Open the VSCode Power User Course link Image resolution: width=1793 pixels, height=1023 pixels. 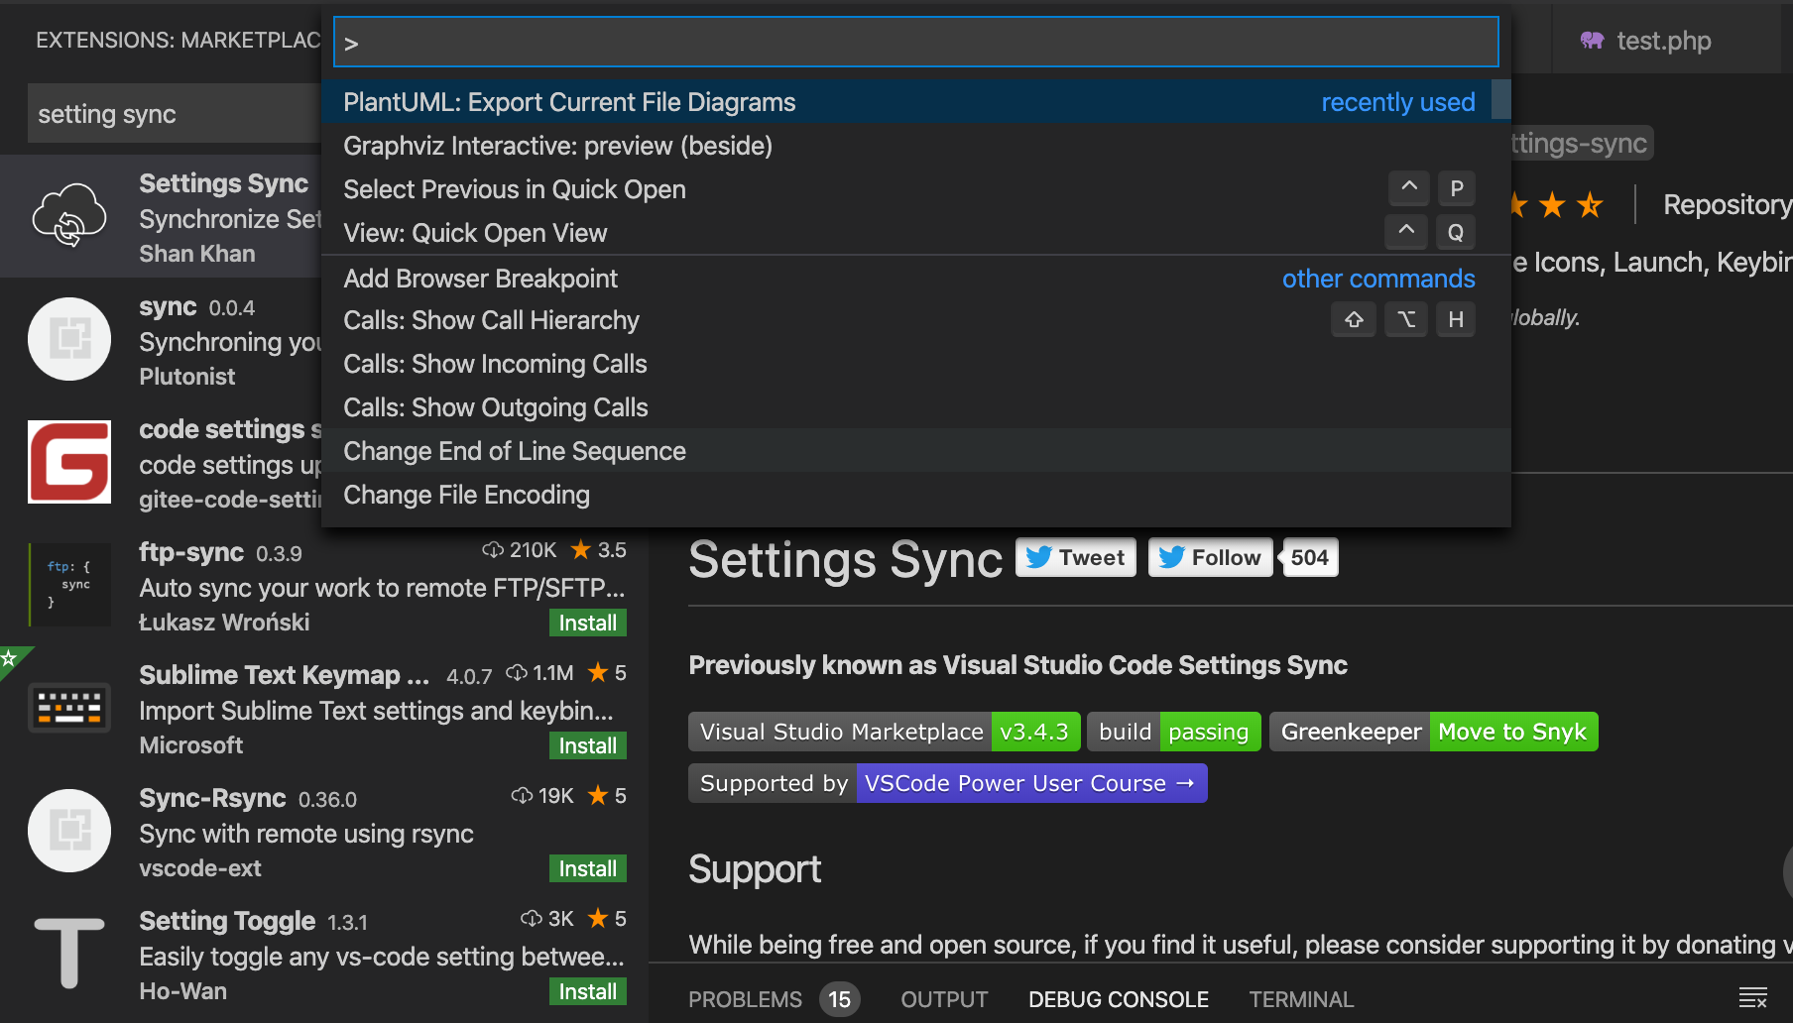tap(1030, 783)
